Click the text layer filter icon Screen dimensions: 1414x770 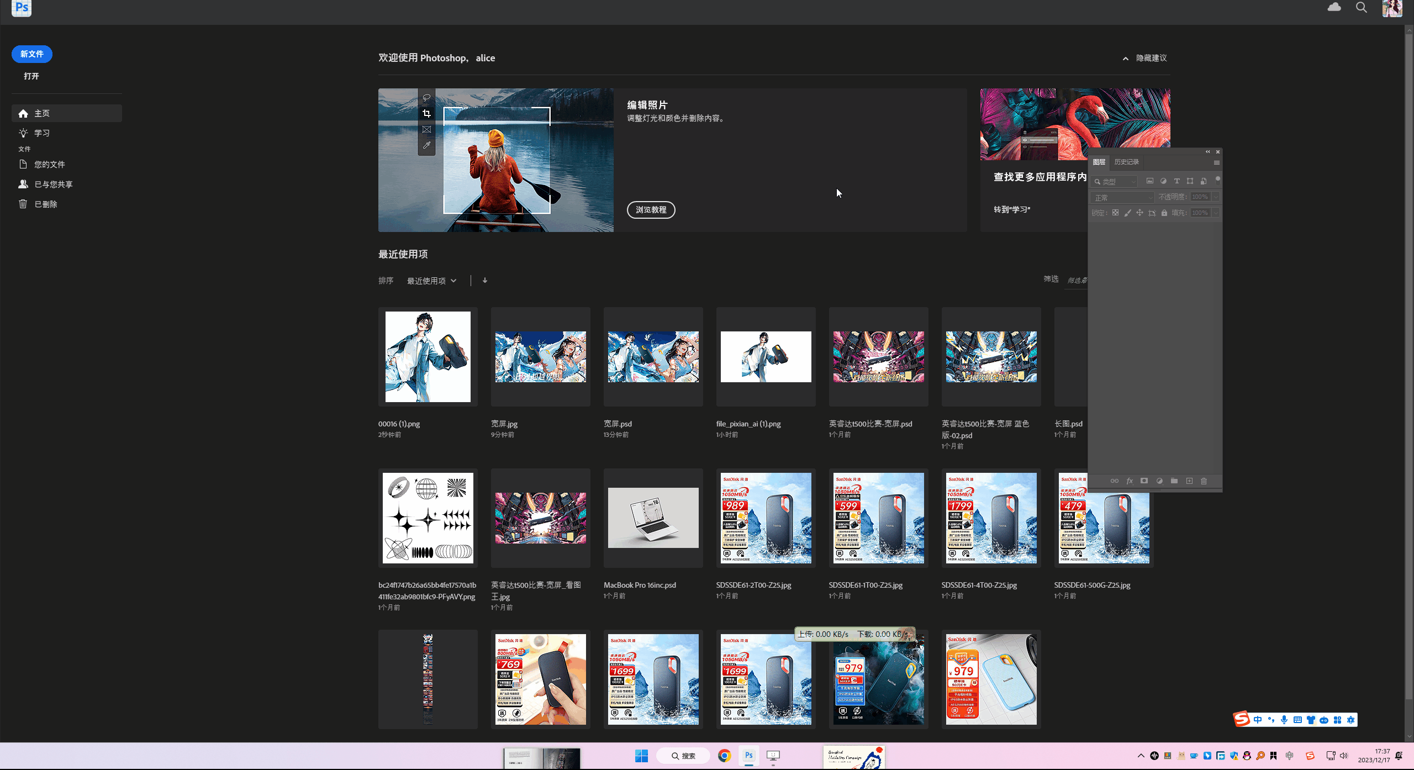point(1176,181)
